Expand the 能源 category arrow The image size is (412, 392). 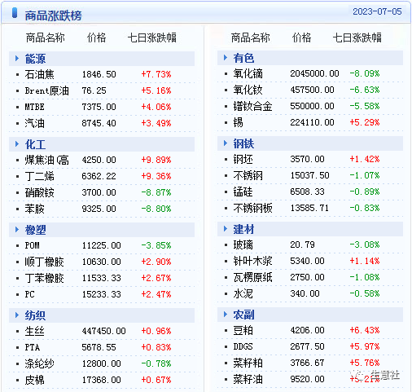[x=17, y=59]
